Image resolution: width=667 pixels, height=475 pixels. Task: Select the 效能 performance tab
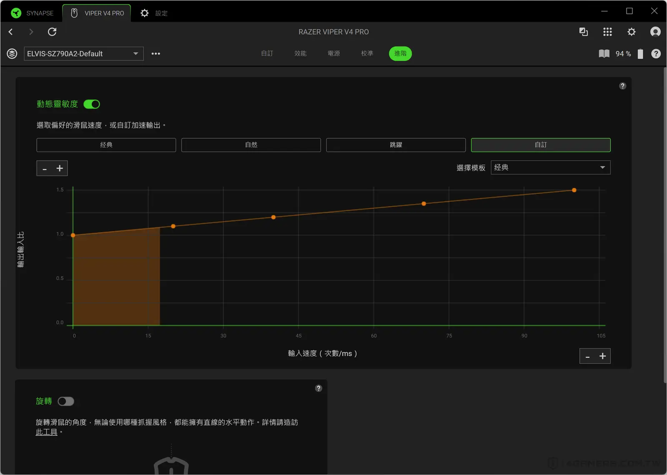click(300, 53)
